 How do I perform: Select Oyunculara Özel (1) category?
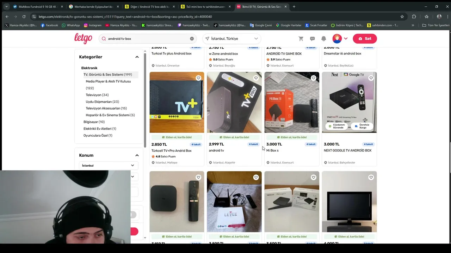98,135
